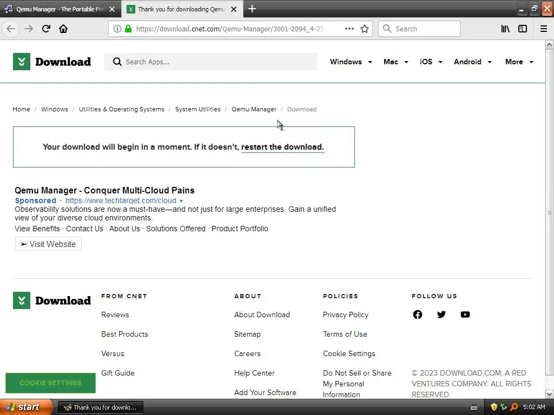554x415 pixels.
Task: Open the browser home page
Action: click(x=63, y=29)
